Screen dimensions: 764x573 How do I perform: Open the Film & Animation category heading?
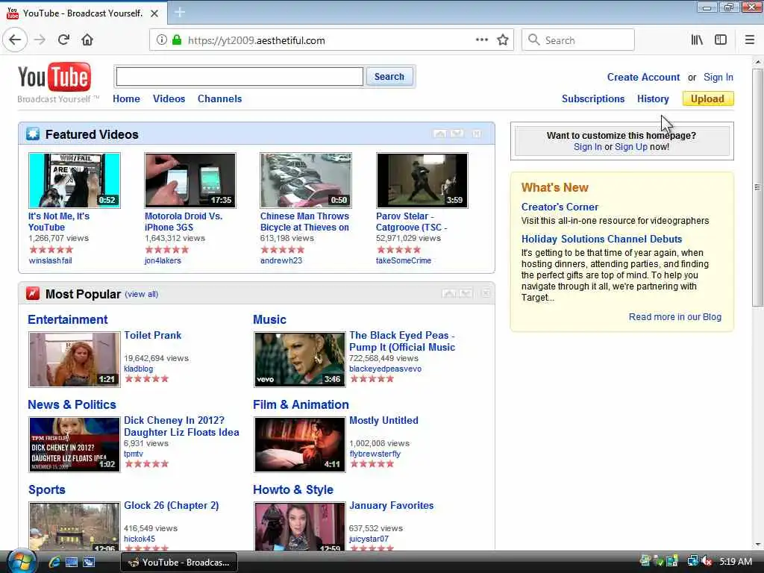pos(301,405)
